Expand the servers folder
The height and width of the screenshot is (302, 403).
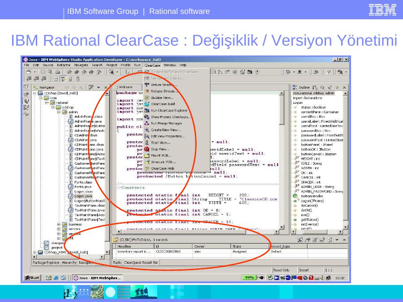[59, 229]
